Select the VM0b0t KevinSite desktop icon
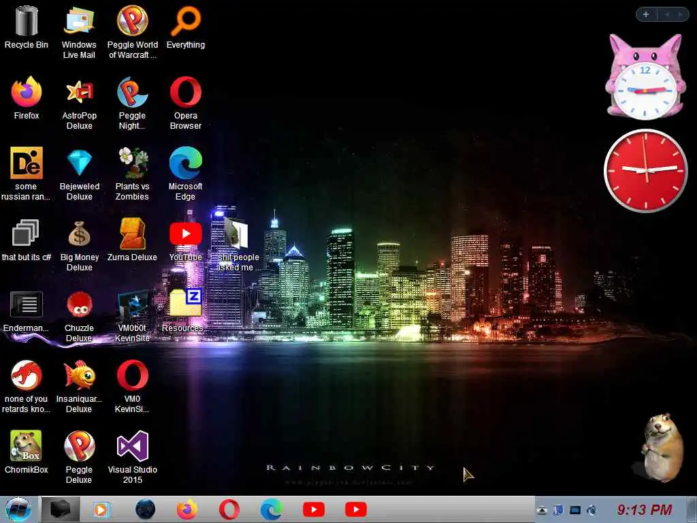The width and height of the screenshot is (697, 523). [x=132, y=316]
